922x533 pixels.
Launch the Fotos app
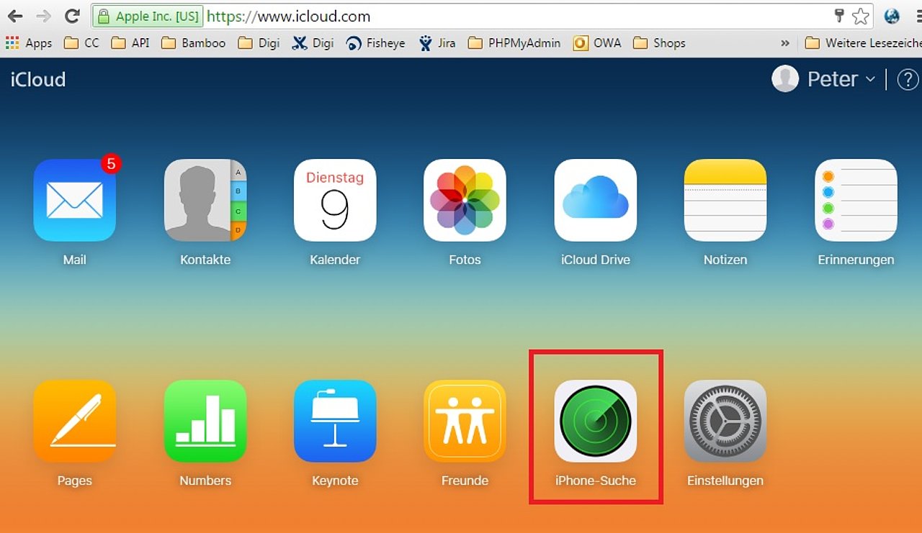pyautogui.click(x=465, y=200)
